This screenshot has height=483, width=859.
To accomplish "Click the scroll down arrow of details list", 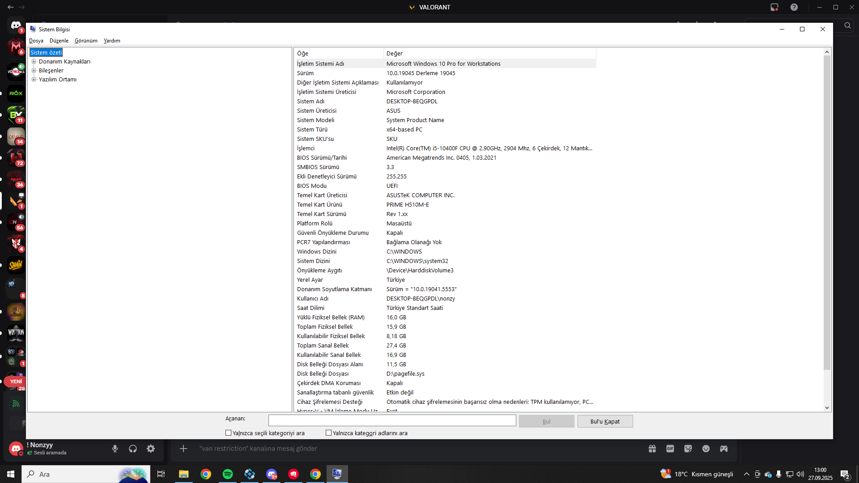I will pos(827,408).
